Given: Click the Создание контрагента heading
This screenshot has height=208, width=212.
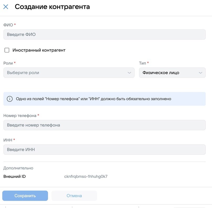Looking at the screenshot, I should (52, 7).
